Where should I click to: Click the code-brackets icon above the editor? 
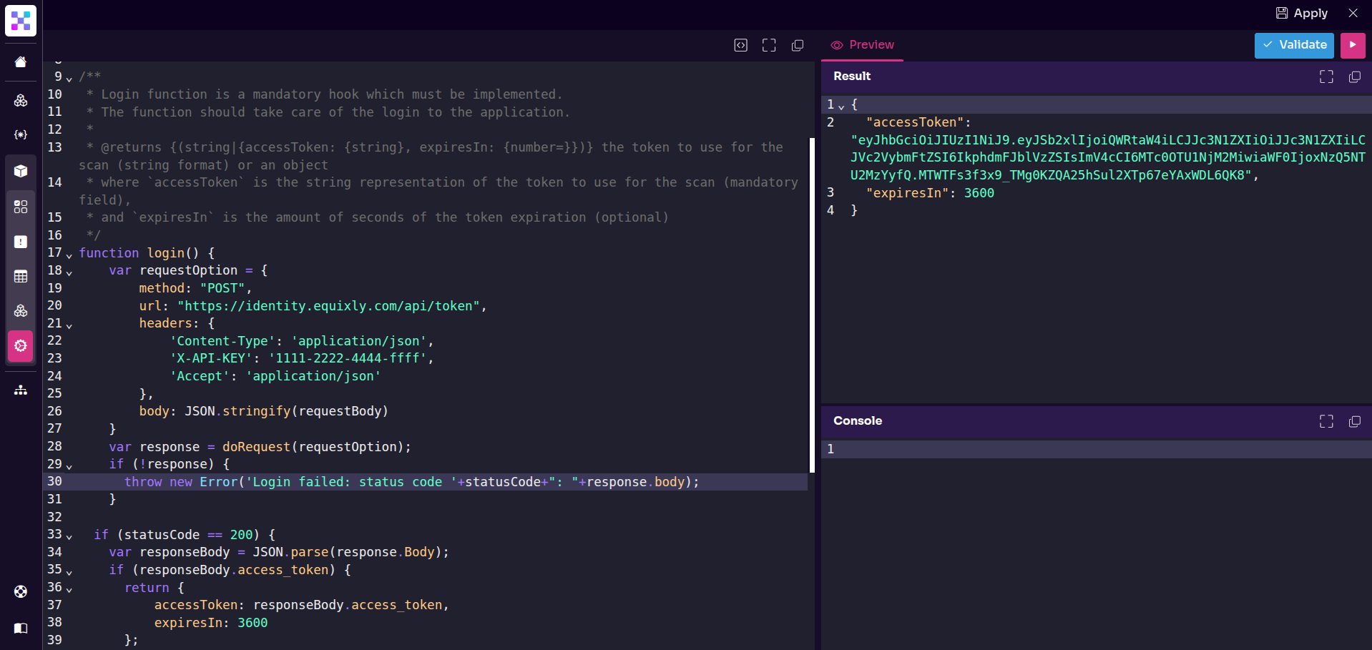coord(741,45)
